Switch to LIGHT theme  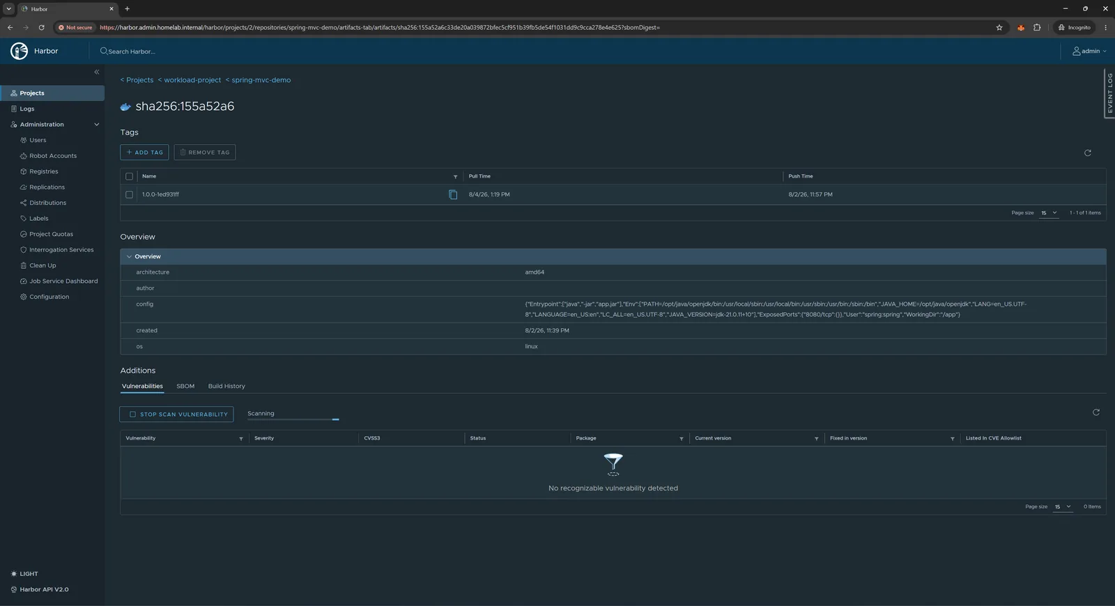pyautogui.click(x=24, y=574)
